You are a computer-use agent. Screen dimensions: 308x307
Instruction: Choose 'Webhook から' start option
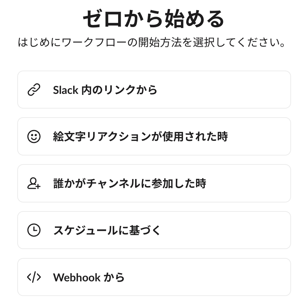point(89,277)
